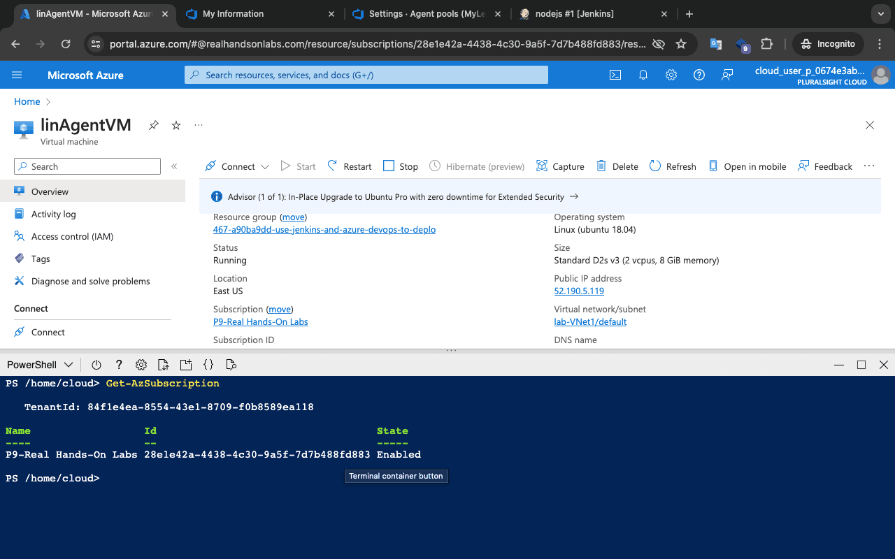Open the browser tab search chevron

coord(880,14)
